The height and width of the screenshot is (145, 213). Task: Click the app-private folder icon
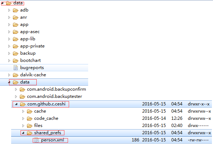(x=15, y=46)
